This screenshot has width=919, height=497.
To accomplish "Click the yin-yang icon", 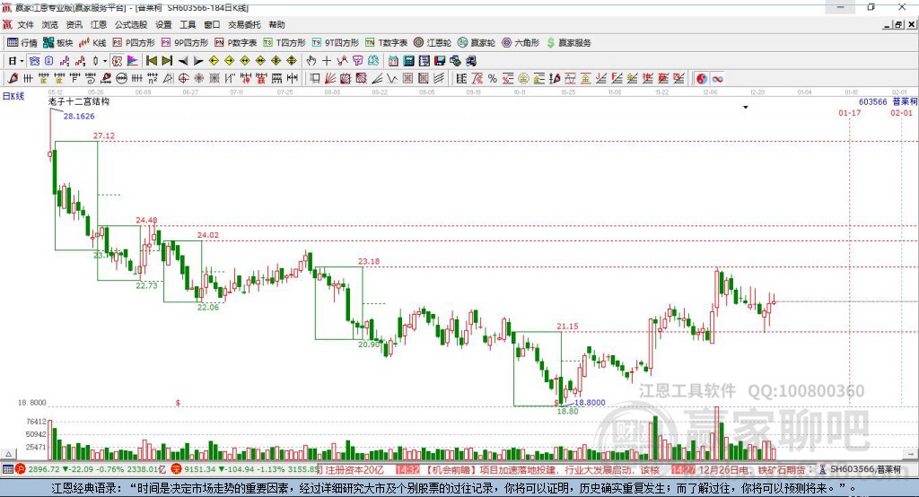I will point(702,79).
